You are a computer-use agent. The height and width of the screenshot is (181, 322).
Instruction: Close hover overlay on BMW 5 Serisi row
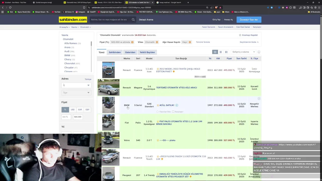pyautogui.click(x=259, y=99)
